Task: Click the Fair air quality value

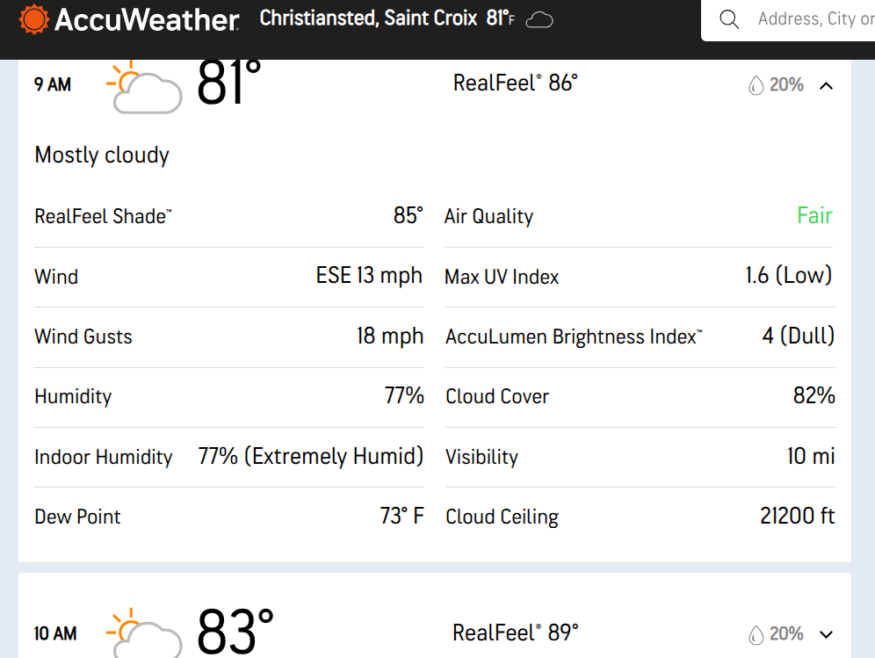Action: (x=814, y=216)
